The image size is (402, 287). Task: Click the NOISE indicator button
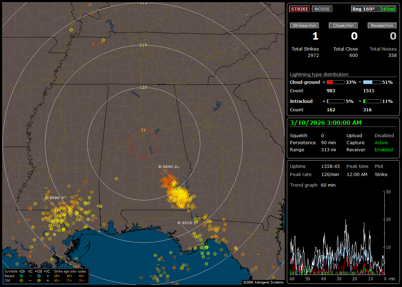coord(322,9)
